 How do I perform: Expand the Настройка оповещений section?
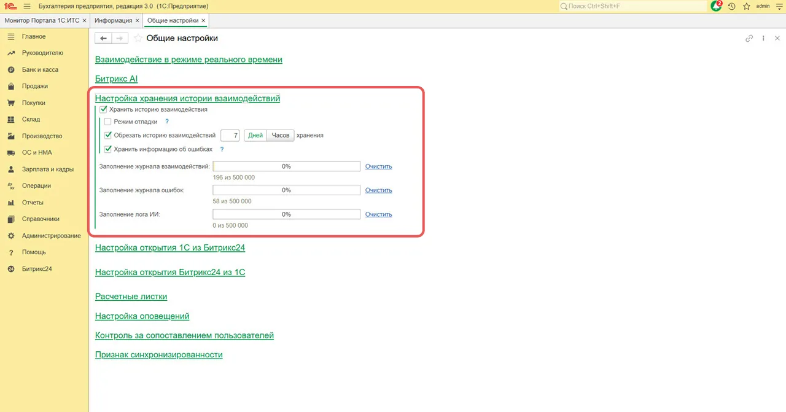tap(142, 316)
